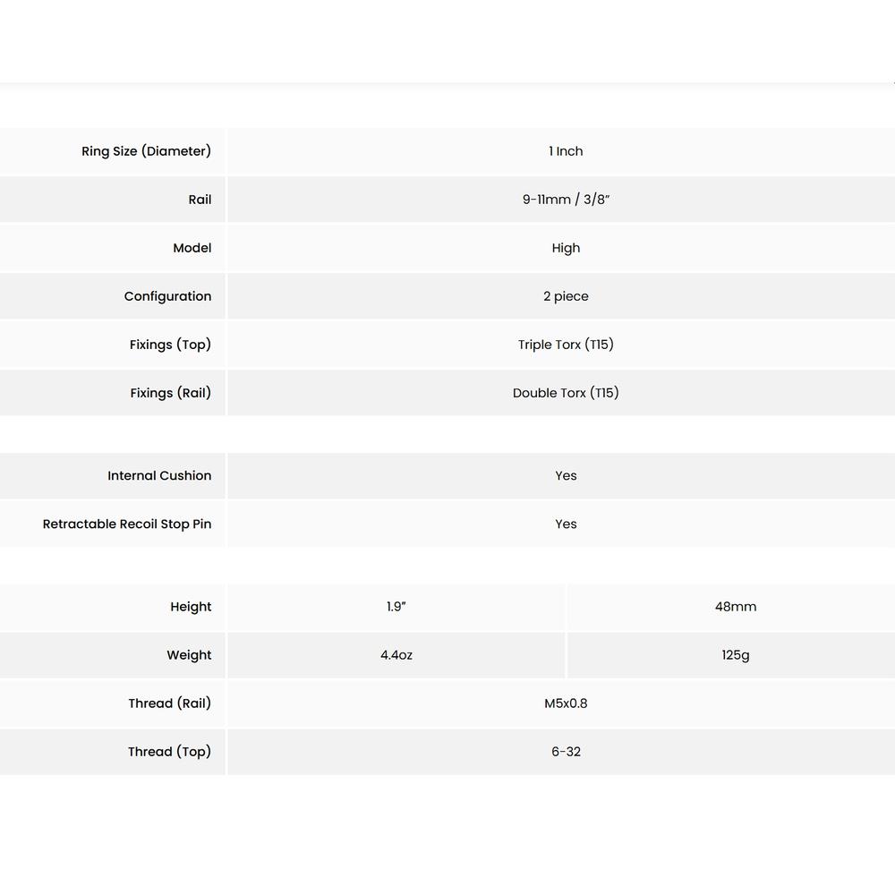Select the Triple Torx (T15) value
The image size is (895, 895).
point(566,345)
